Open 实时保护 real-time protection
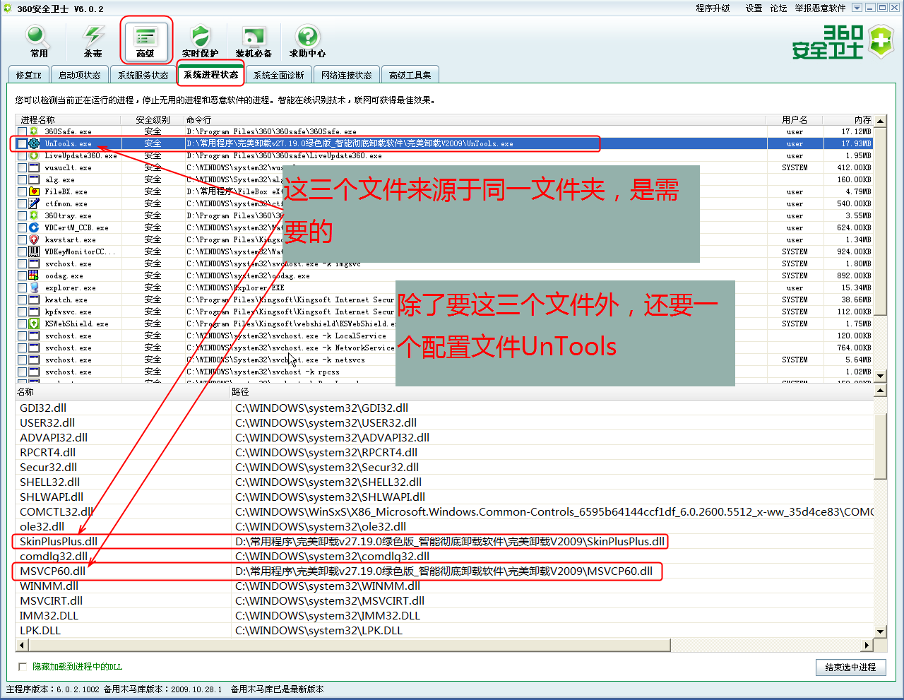The width and height of the screenshot is (904, 700). point(200,41)
